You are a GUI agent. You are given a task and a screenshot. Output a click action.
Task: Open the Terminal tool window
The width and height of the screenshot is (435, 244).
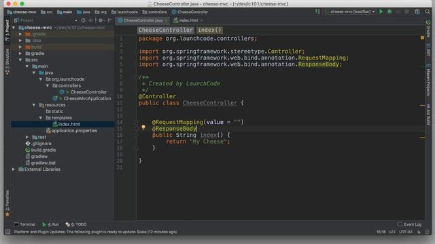pos(24,224)
